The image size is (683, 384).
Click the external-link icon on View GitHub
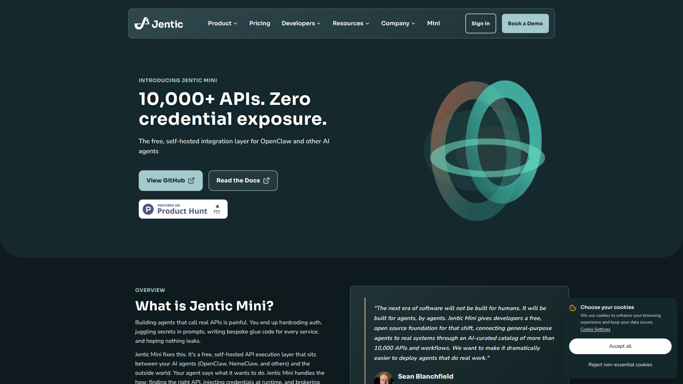click(x=191, y=181)
